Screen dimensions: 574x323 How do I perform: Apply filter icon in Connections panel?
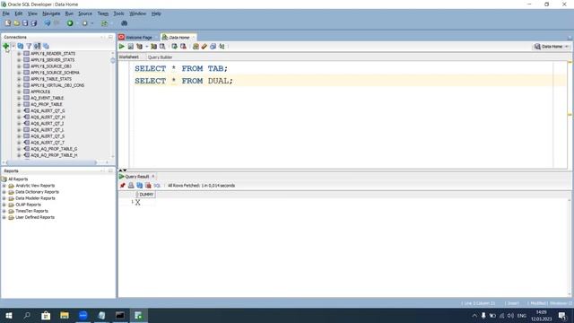[29, 46]
